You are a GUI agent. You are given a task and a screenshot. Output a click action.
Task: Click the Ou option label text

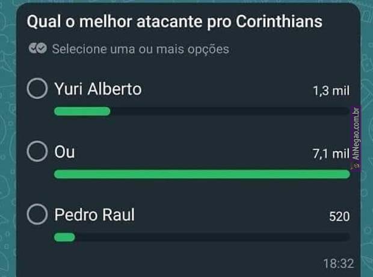coord(64,152)
